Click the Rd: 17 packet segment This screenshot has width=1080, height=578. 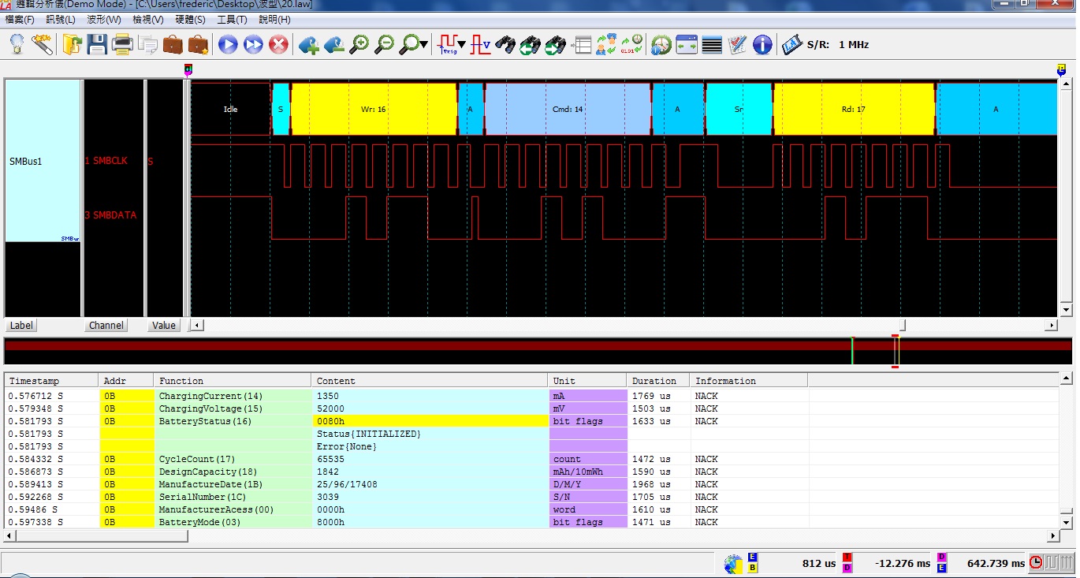854,109
